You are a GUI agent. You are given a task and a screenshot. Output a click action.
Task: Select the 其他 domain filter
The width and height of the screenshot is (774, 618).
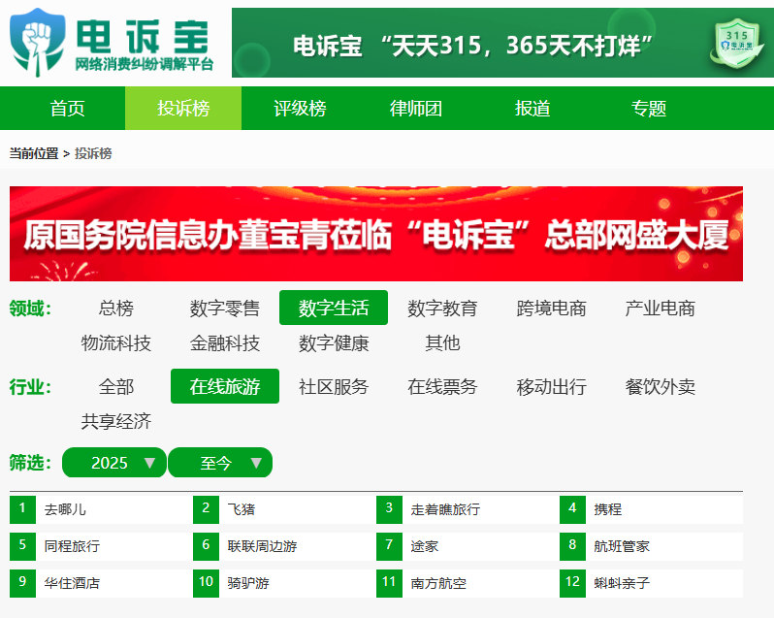(442, 342)
